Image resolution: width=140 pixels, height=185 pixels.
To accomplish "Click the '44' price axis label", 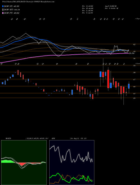I will 134,87.
